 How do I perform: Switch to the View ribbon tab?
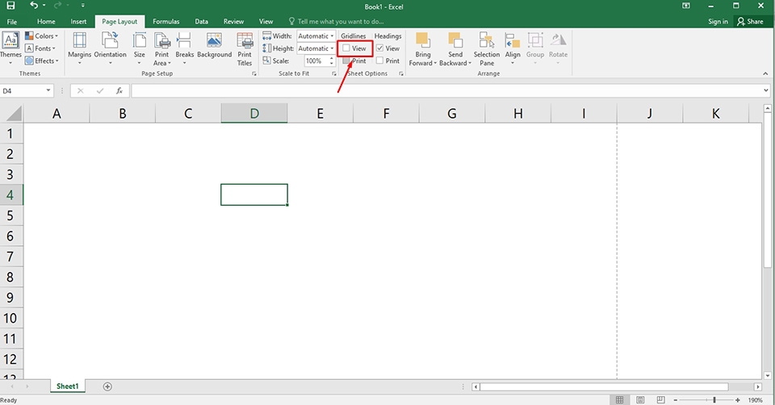coord(266,22)
